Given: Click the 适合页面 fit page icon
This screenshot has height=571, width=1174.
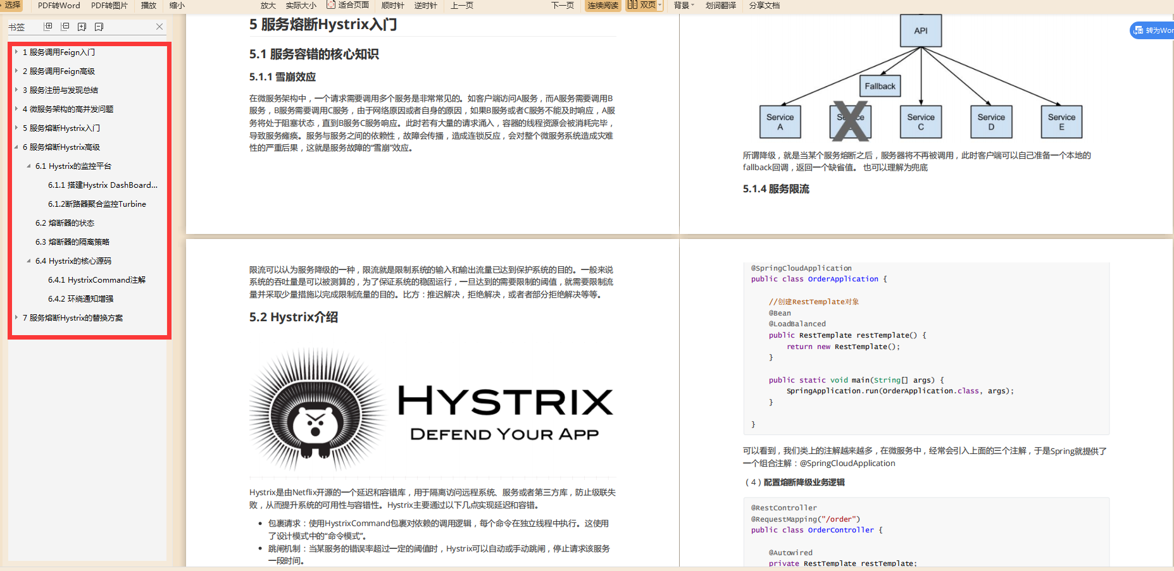Looking at the screenshot, I should click(x=331, y=5).
